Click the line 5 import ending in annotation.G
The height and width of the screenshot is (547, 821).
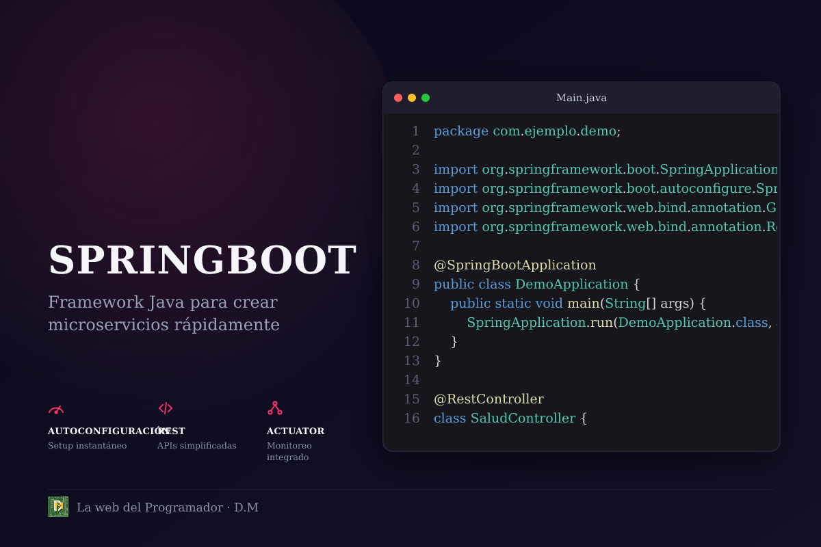tap(606, 208)
